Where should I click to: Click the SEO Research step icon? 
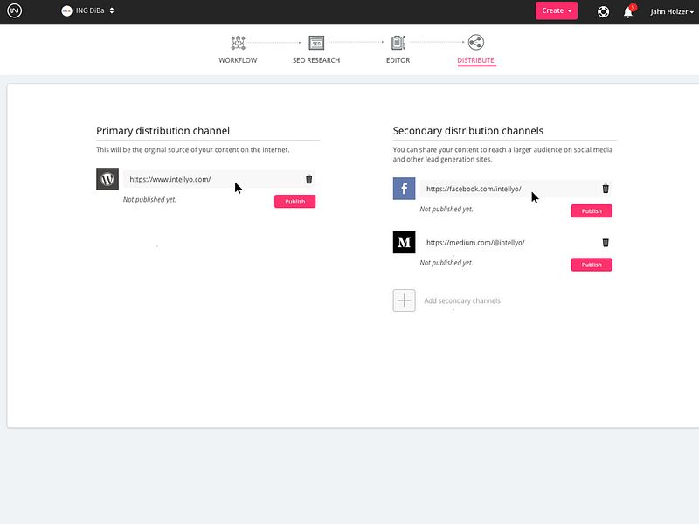click(x=316, y=43)
